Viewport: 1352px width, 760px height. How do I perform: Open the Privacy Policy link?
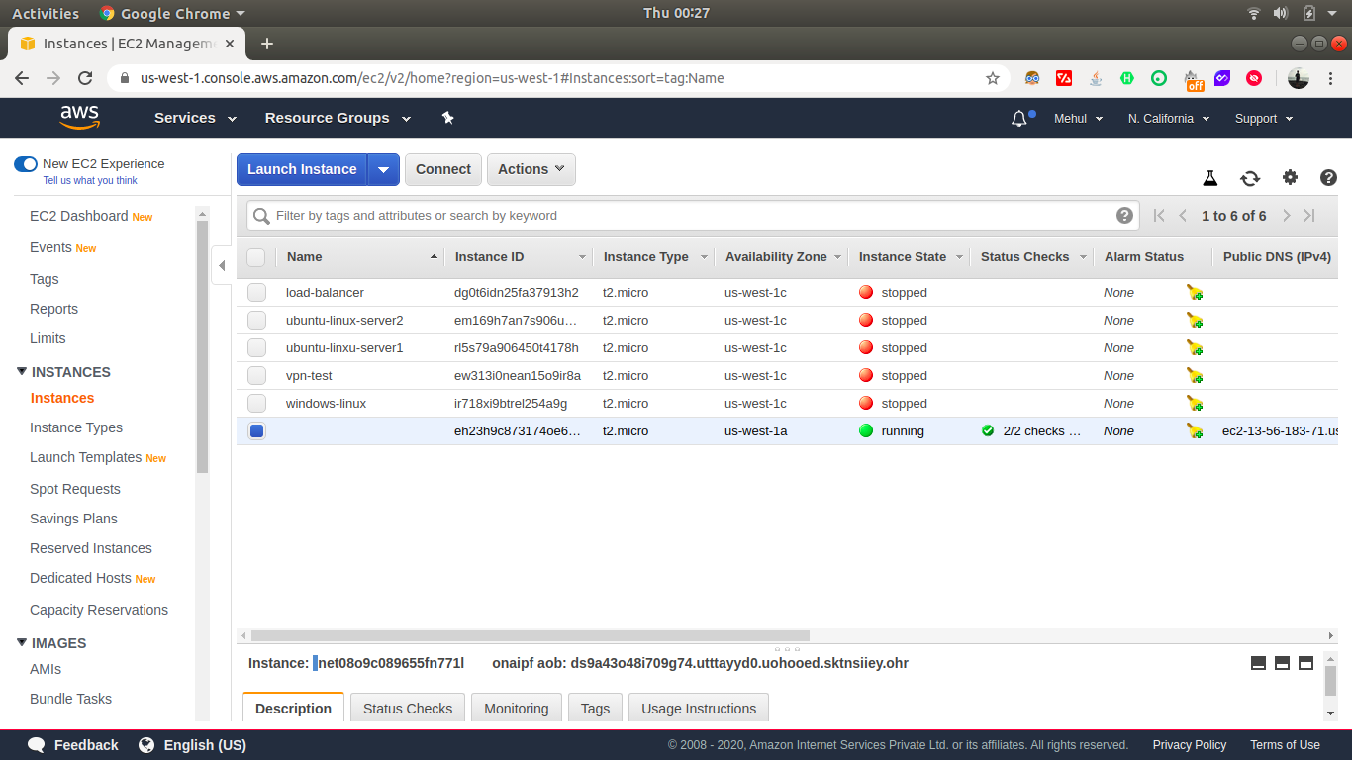coord(1190,745)
